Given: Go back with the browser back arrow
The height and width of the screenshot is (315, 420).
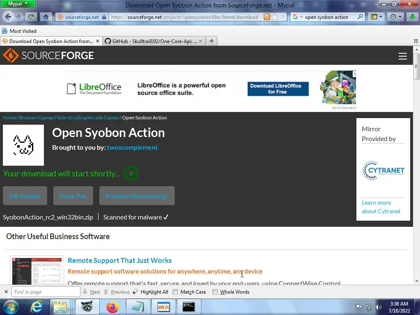Looking at the screenshot, I should coord(8,17).
